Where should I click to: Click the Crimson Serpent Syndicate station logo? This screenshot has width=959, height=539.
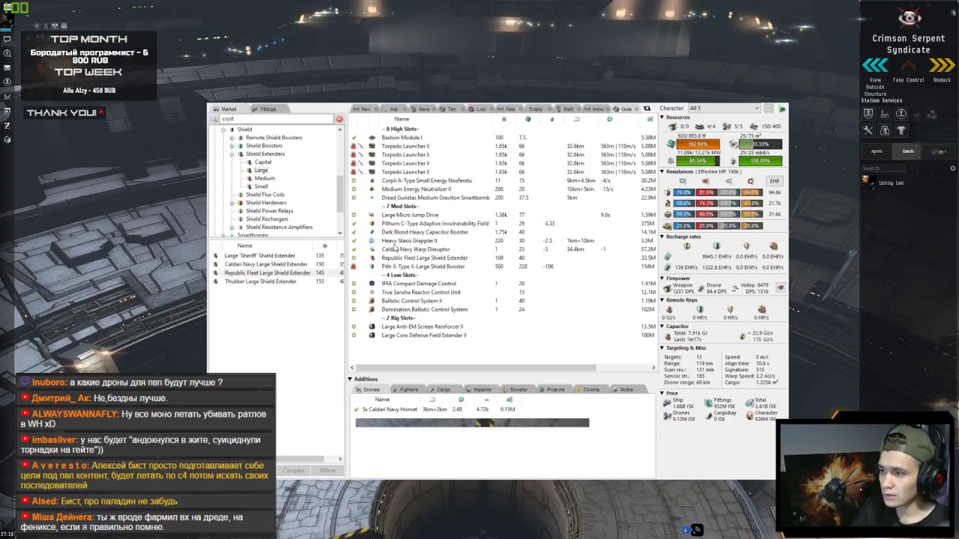click(x=909, y=18)
